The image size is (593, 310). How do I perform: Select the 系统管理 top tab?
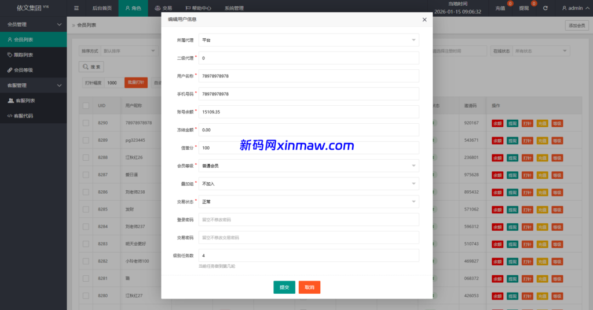234,8
